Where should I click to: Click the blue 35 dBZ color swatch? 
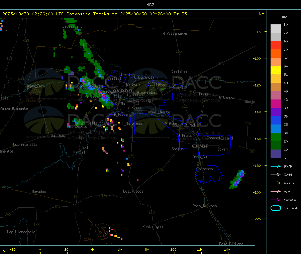pyautogui.click(x=276, y=120)
